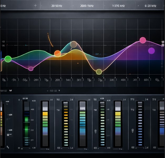
Task: Expand the double-arrow dropdown at the left
Action: point(11,91)
